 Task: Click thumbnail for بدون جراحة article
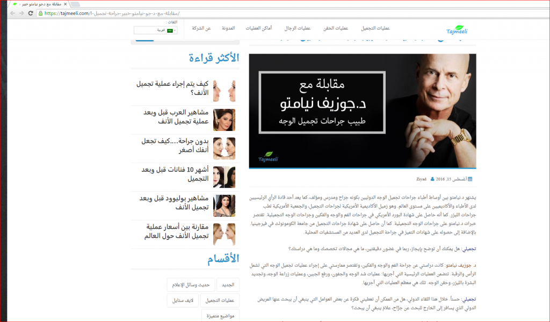[224, 148]
